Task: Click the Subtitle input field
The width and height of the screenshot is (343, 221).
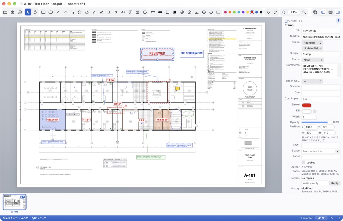Action: [321, 37]
